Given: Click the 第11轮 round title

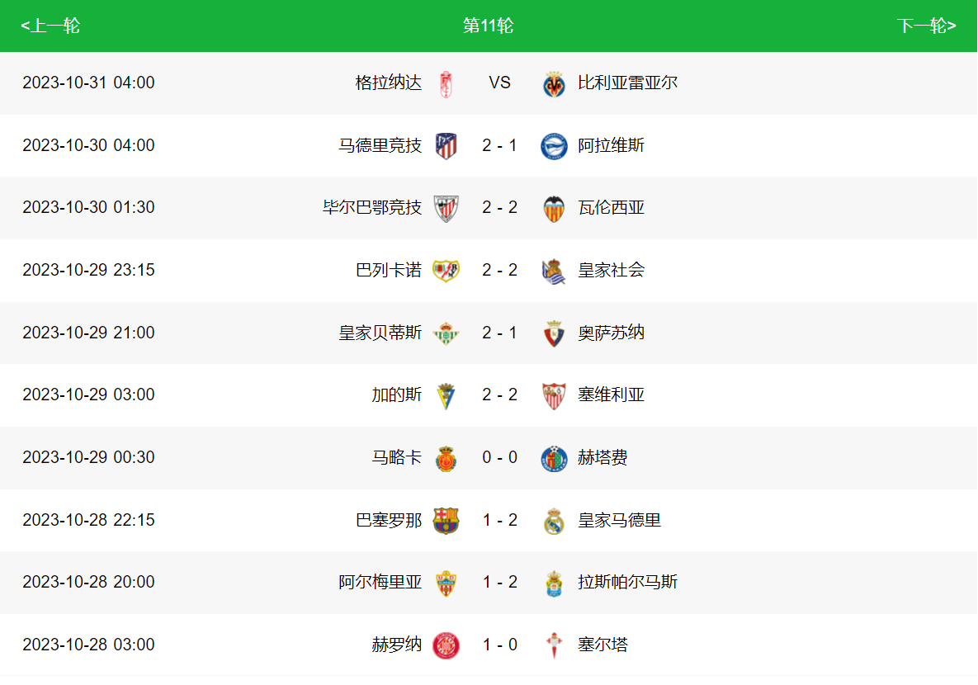Looking at the screenshot, I should [489, 26].
